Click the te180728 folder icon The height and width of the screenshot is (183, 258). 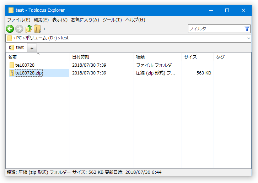point(12,65)
